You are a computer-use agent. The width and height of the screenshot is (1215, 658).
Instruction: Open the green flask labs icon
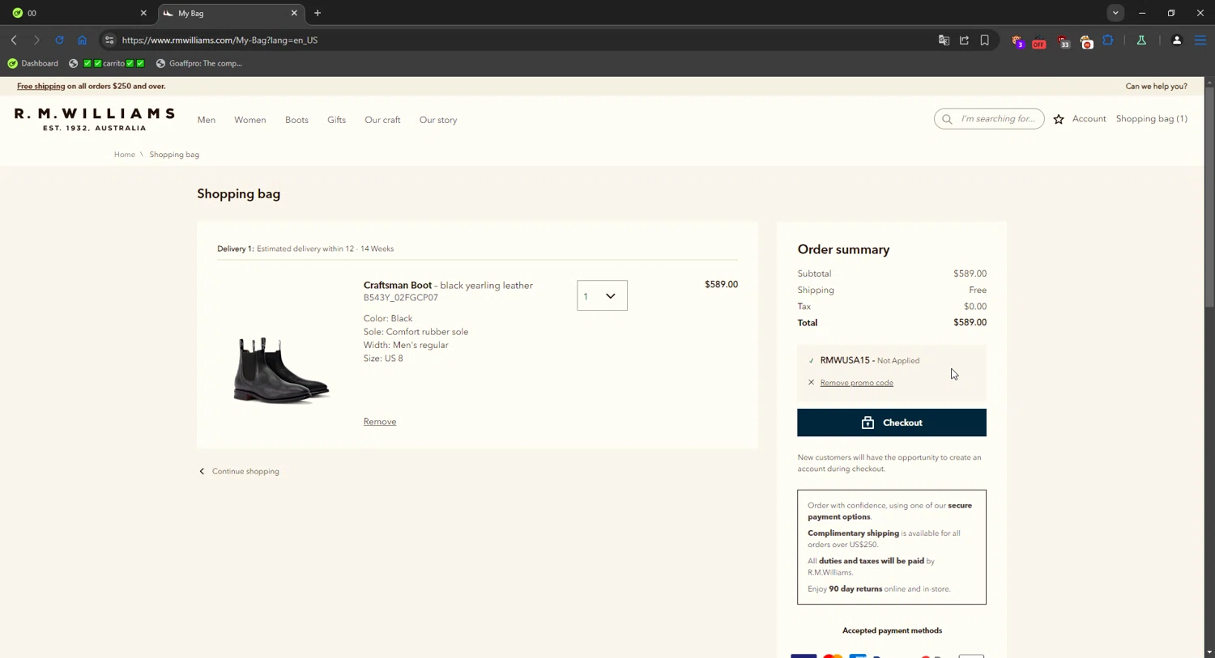pyautogui.click(x=1141, y=40)
